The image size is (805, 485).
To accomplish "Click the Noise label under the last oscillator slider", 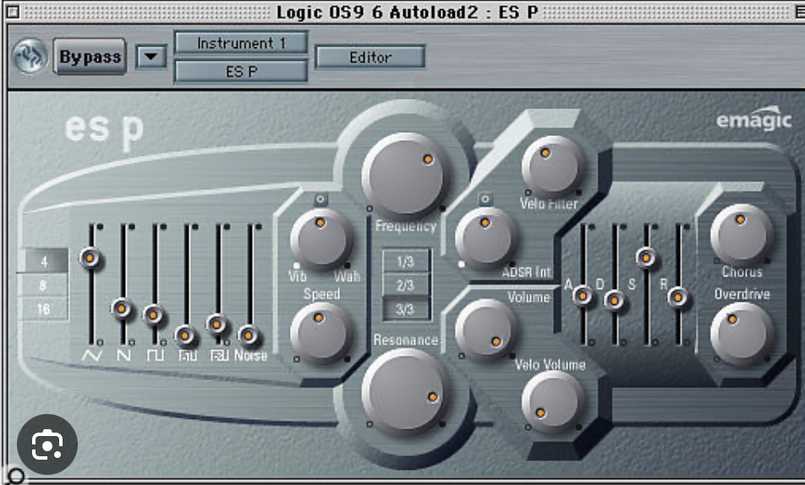I will tap(250, 355).
